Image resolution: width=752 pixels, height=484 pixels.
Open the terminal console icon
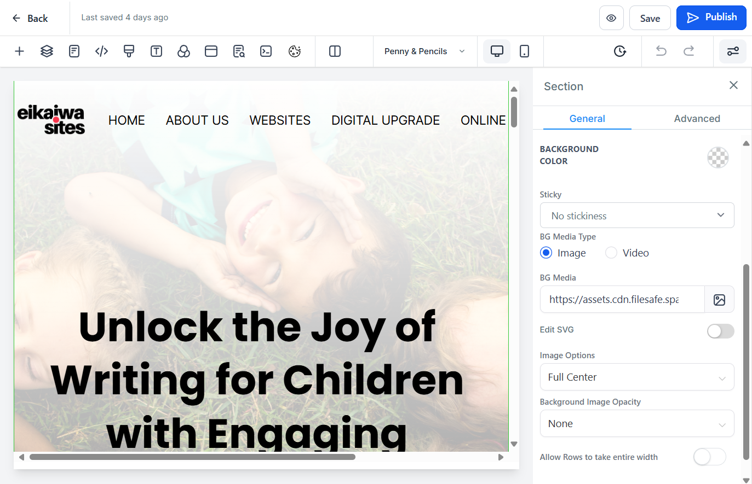click(266, 51)
